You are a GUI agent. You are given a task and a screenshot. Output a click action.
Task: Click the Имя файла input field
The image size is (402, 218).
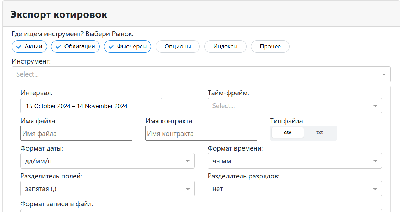pos(76,133)
